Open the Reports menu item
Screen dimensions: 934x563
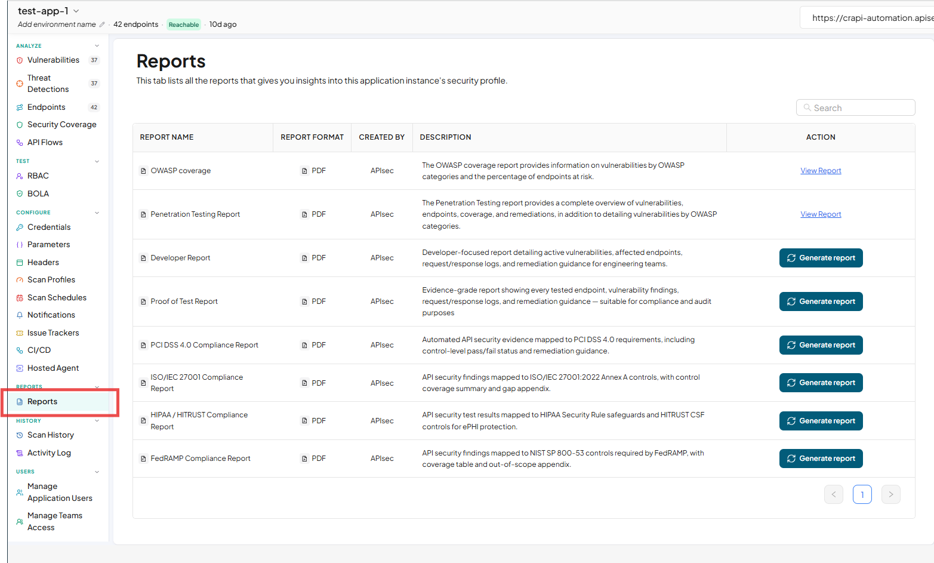(x=60, y=402)
